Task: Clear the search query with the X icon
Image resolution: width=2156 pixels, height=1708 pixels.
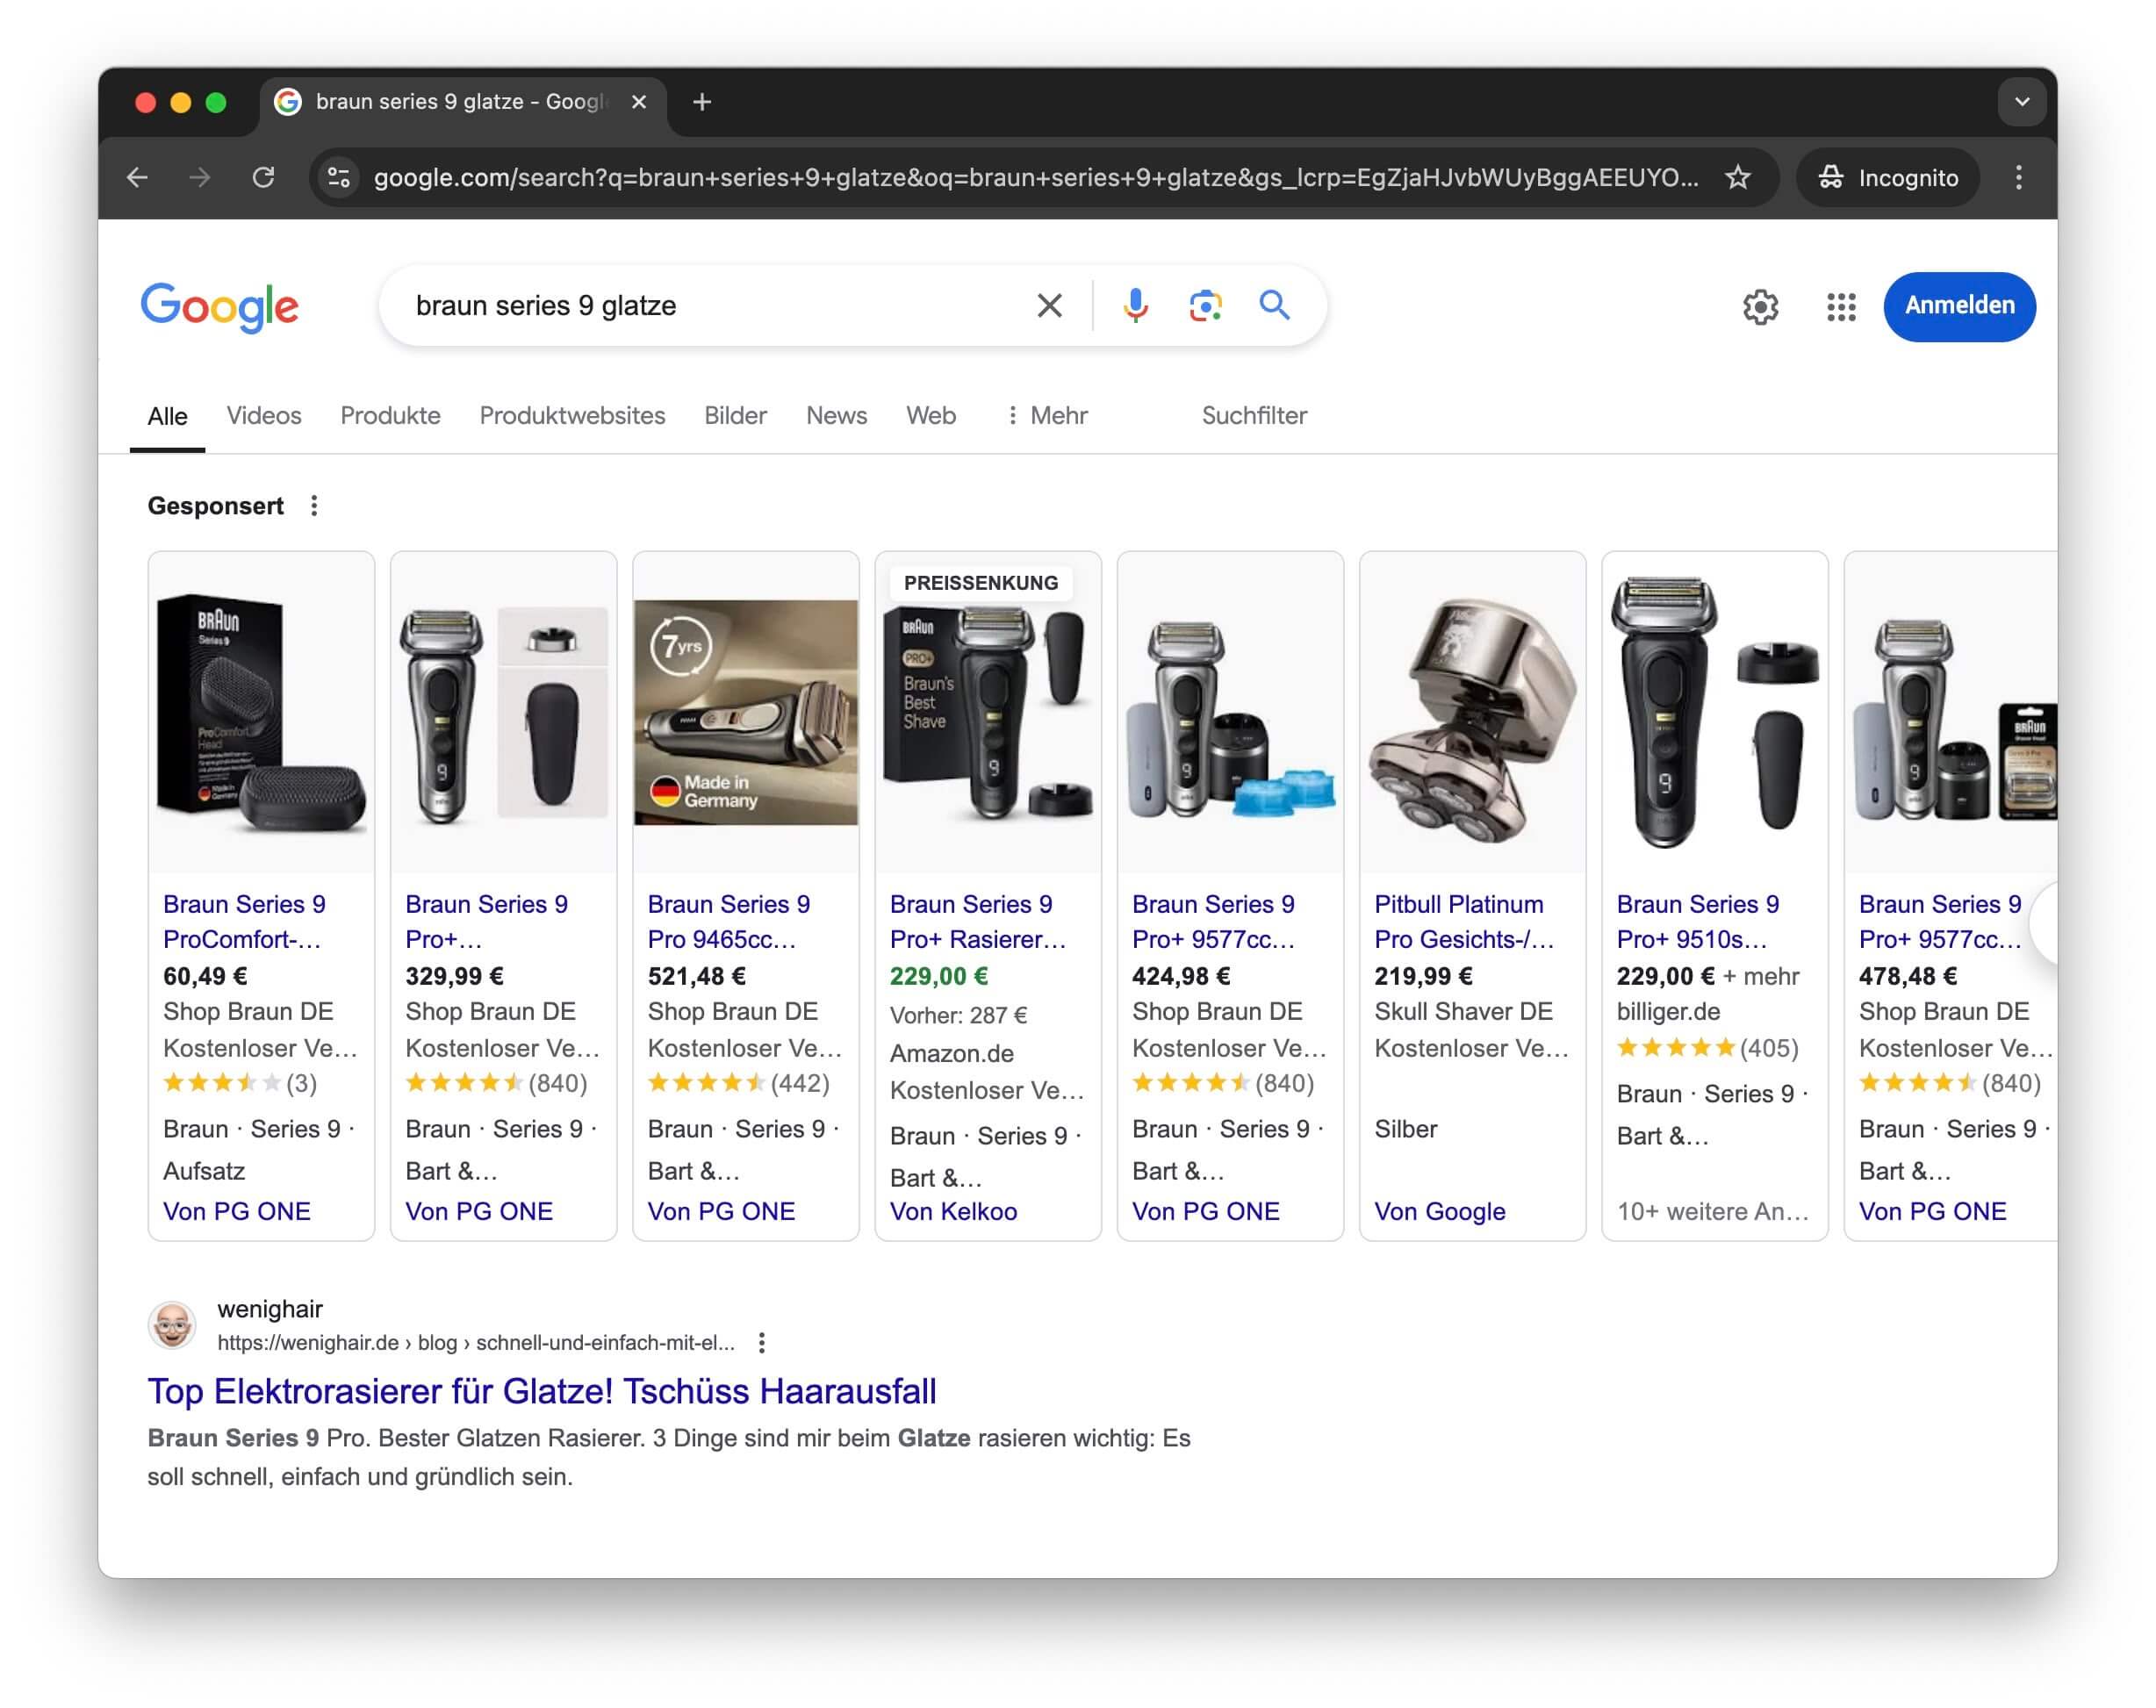Action: (1049, 306)
